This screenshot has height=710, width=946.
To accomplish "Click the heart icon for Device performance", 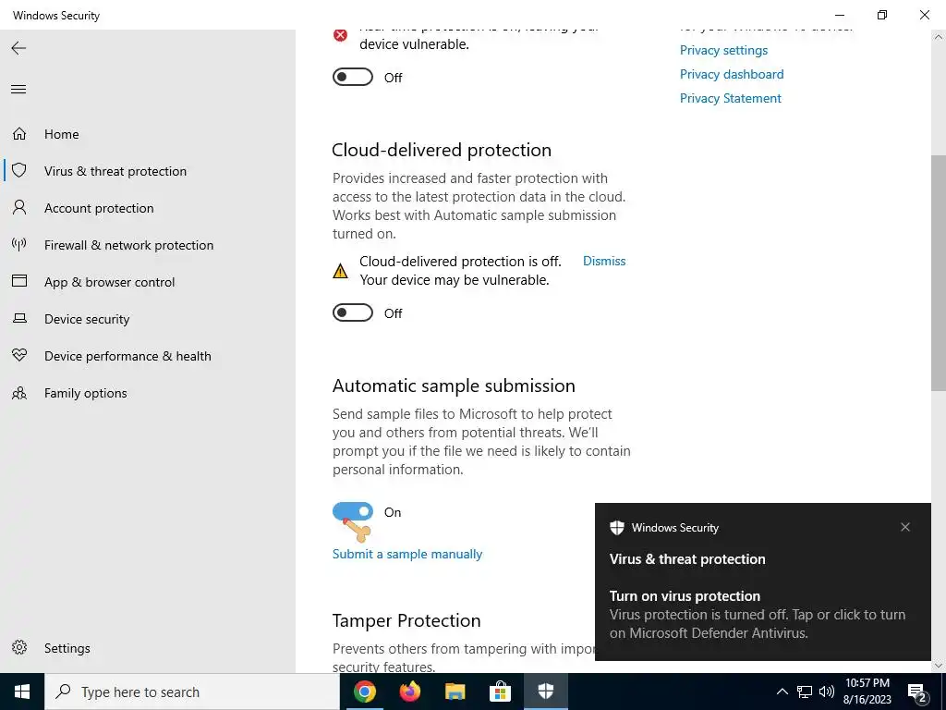I will point(19,355).
